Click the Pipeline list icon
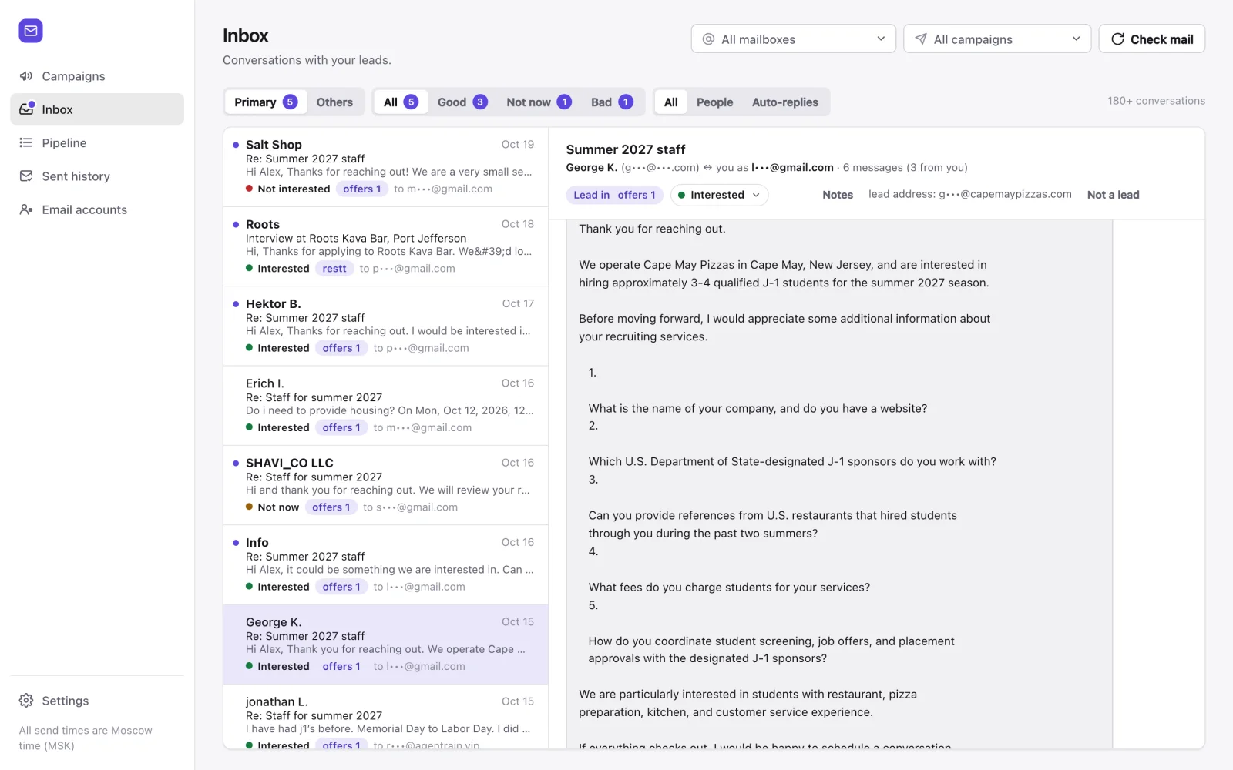The height and width of the screenshot is (770, 1233). tap(26, 142)
